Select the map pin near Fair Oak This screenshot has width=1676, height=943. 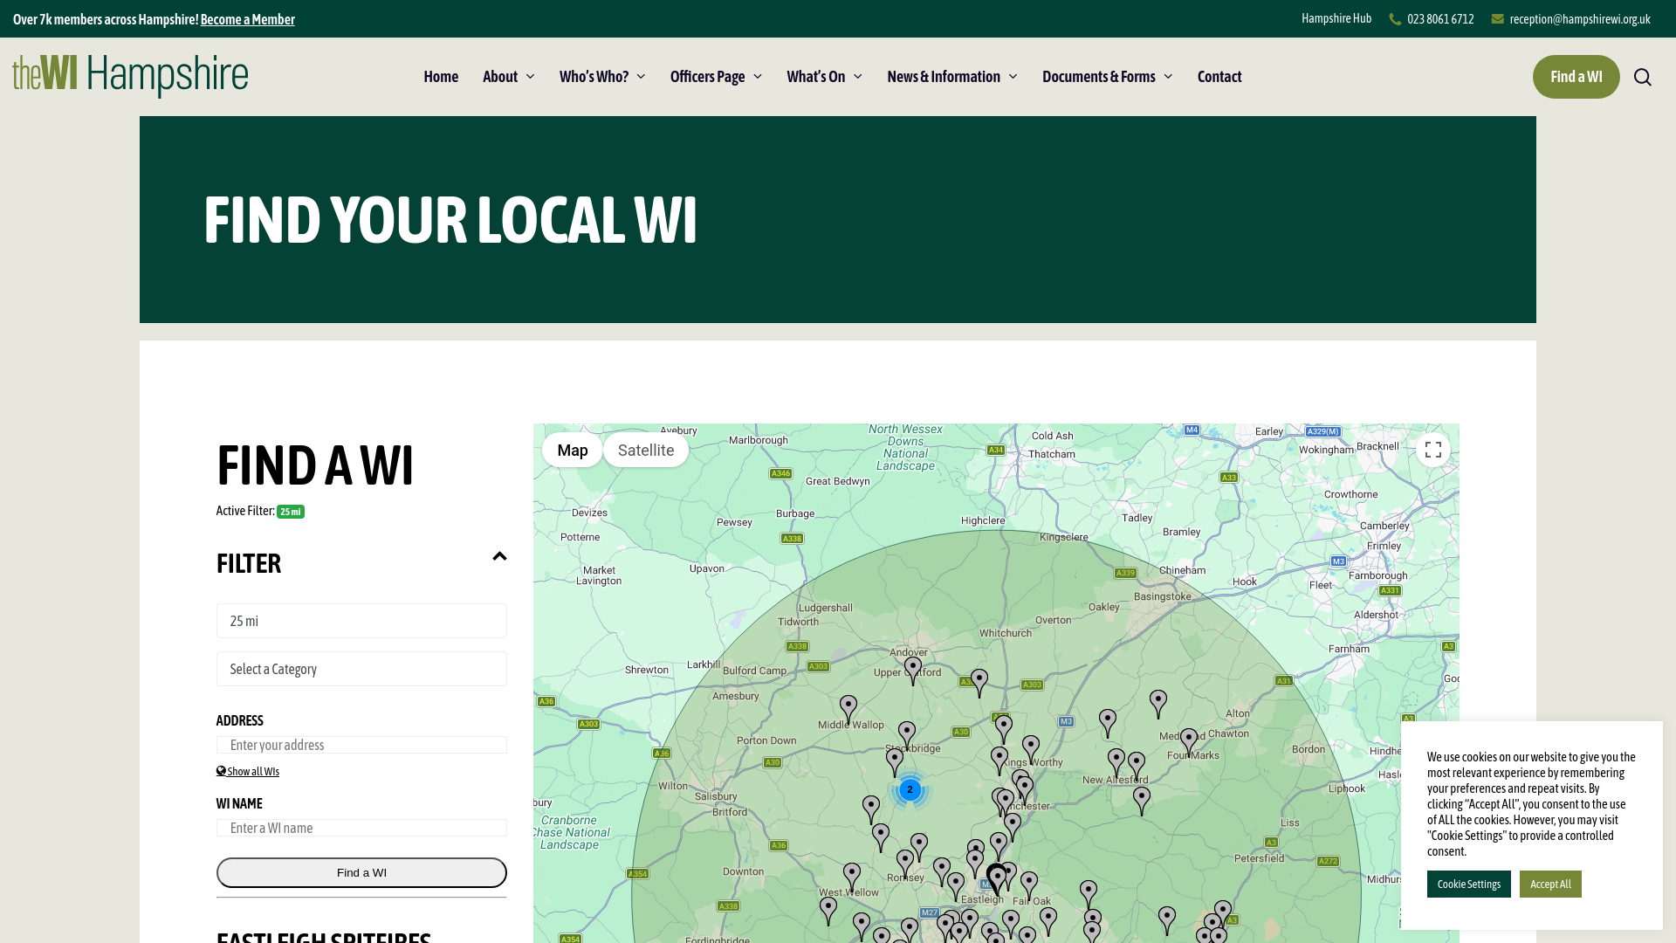[x=1029, y=885]
